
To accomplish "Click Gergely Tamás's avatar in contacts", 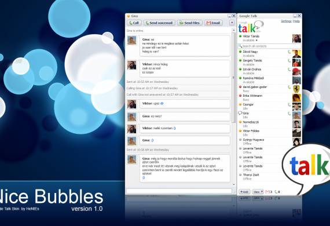I will pos(296,63).
